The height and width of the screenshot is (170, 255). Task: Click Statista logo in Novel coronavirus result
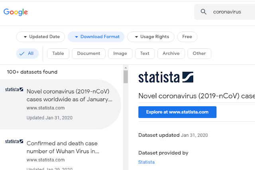click(x=14, y=89)
